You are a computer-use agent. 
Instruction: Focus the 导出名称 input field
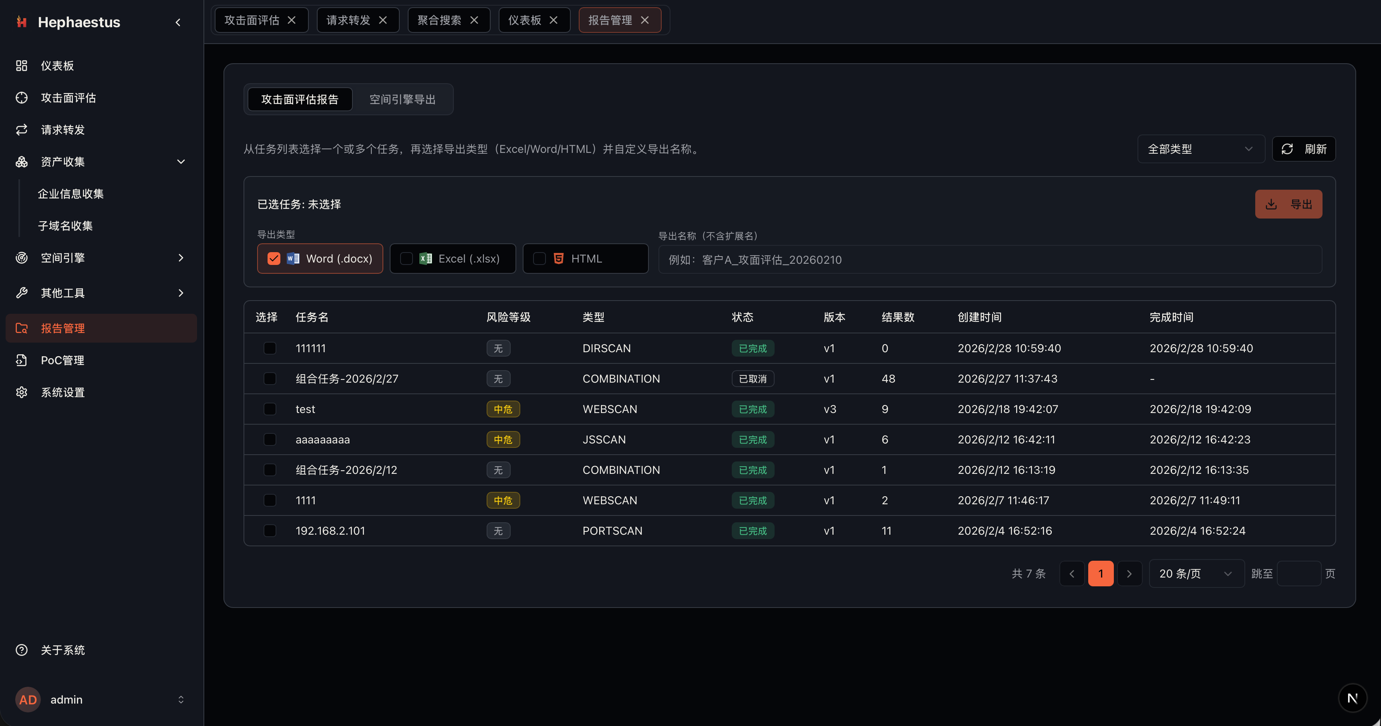pos(989,260)
